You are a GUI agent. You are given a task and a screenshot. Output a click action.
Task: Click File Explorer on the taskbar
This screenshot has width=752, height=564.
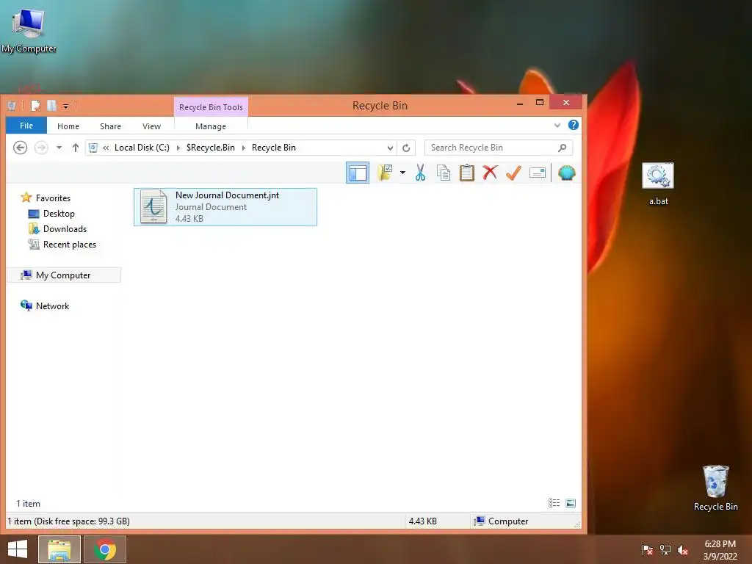[59, 549]
